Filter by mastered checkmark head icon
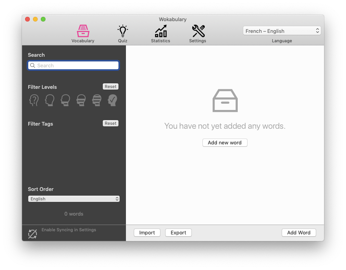 113,100
